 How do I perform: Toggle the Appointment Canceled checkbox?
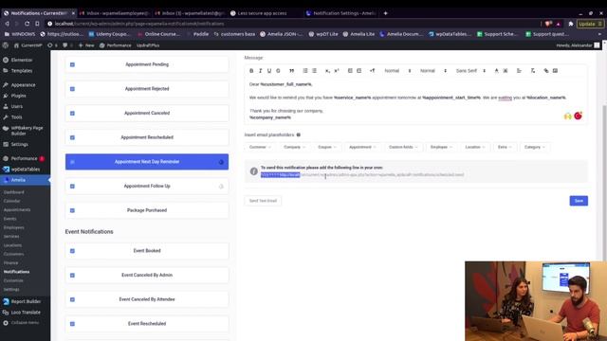click(x=72, y=114)
